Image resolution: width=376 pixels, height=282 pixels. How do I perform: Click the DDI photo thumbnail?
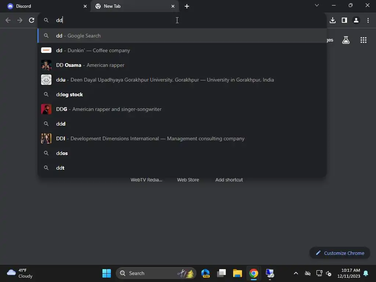click(46, 138)
